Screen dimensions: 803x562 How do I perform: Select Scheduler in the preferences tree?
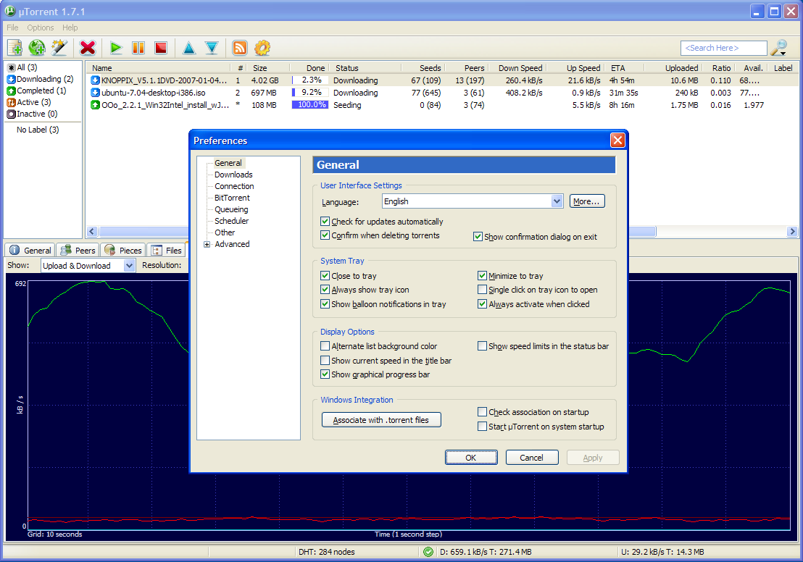point(231,221)
